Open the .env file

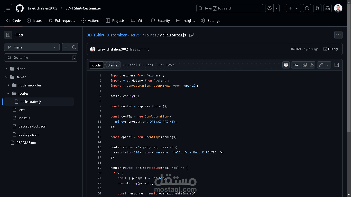22,110
